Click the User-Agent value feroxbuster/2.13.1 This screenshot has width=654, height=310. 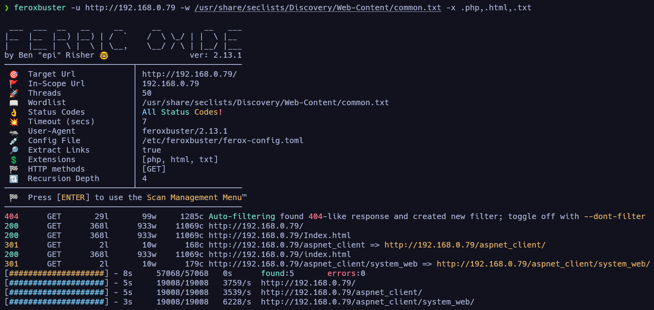pos(185,131)
